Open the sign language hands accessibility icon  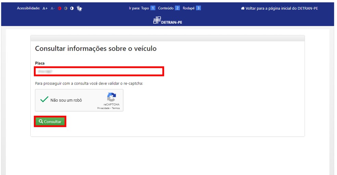pyautogui.click(x=79, y=8)
